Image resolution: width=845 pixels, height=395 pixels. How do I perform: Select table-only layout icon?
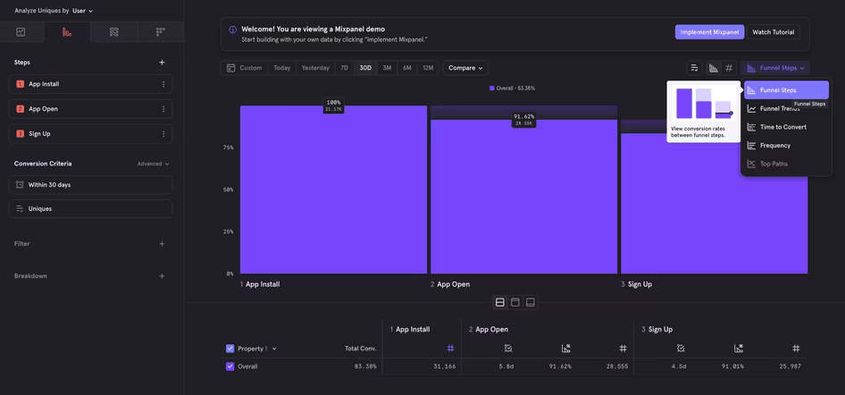[x=531, y=302]
